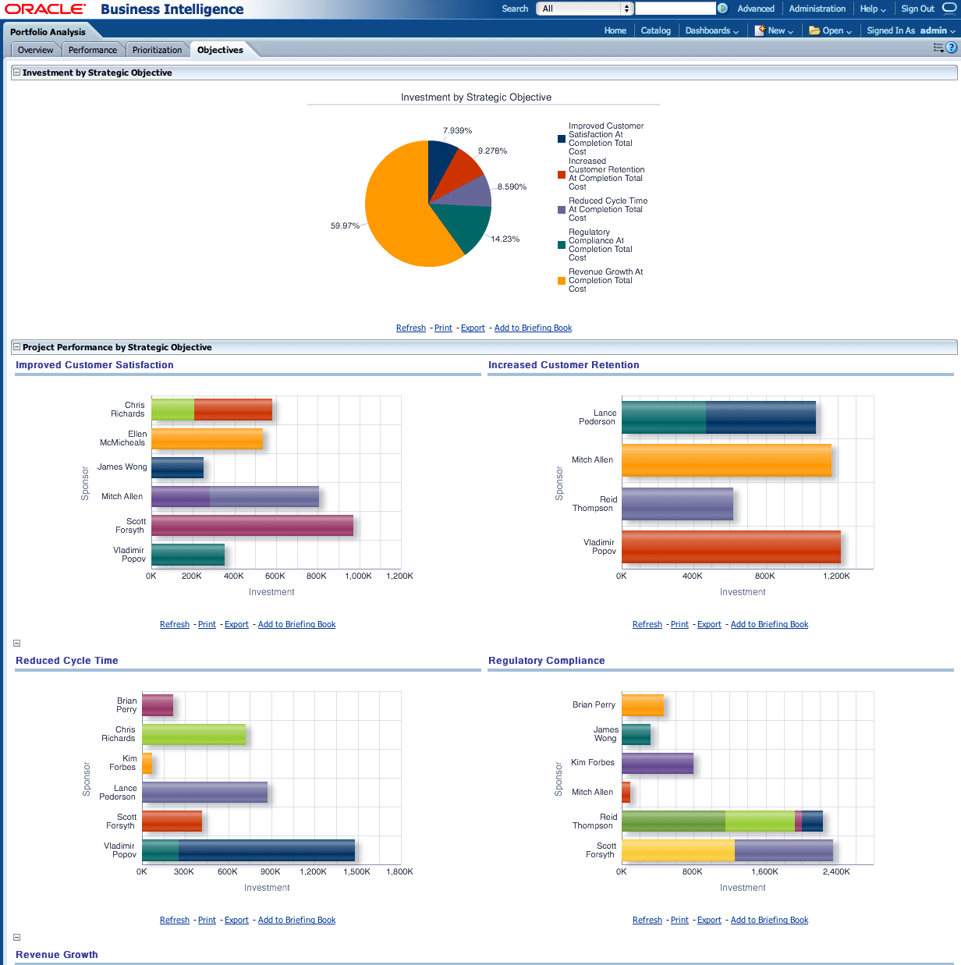
Task: Click the blue 'i' info icon beside search
Action: pyautogui.click(x=722, y=9)
